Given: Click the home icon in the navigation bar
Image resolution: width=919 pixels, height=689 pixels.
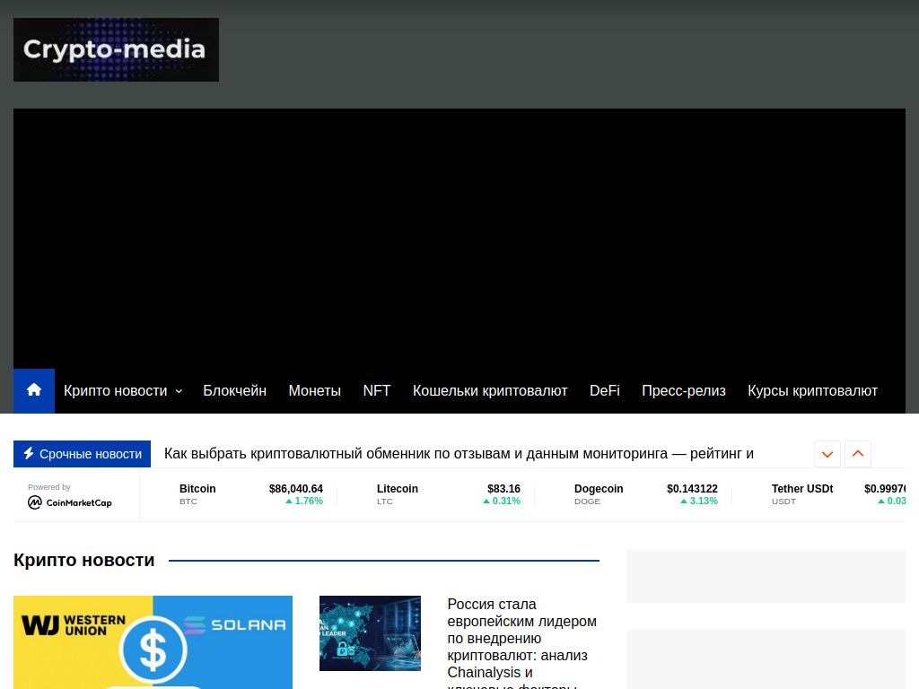Looking at the screenshot, I should pyautogui.click(x=33, y=390).
